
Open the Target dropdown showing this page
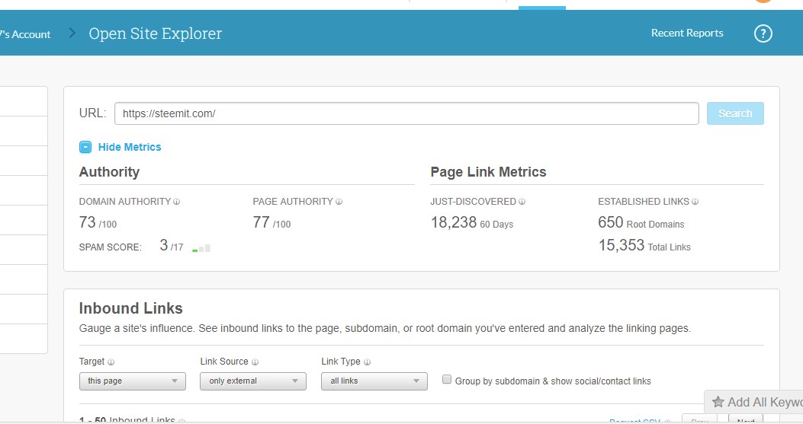click(133, 381)
